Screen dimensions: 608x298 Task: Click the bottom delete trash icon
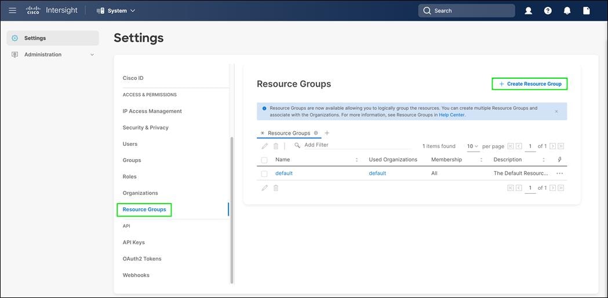pyautogui.click(x=276, y=187)
